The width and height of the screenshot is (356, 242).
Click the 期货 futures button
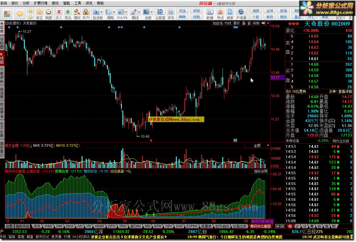pyautogui.click(x=283, y=17)
